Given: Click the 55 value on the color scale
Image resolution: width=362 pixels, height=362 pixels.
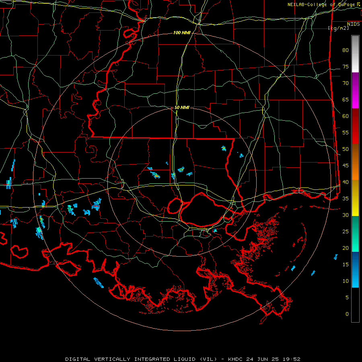Looking at the screenshot, I should [x=346, y=132].
